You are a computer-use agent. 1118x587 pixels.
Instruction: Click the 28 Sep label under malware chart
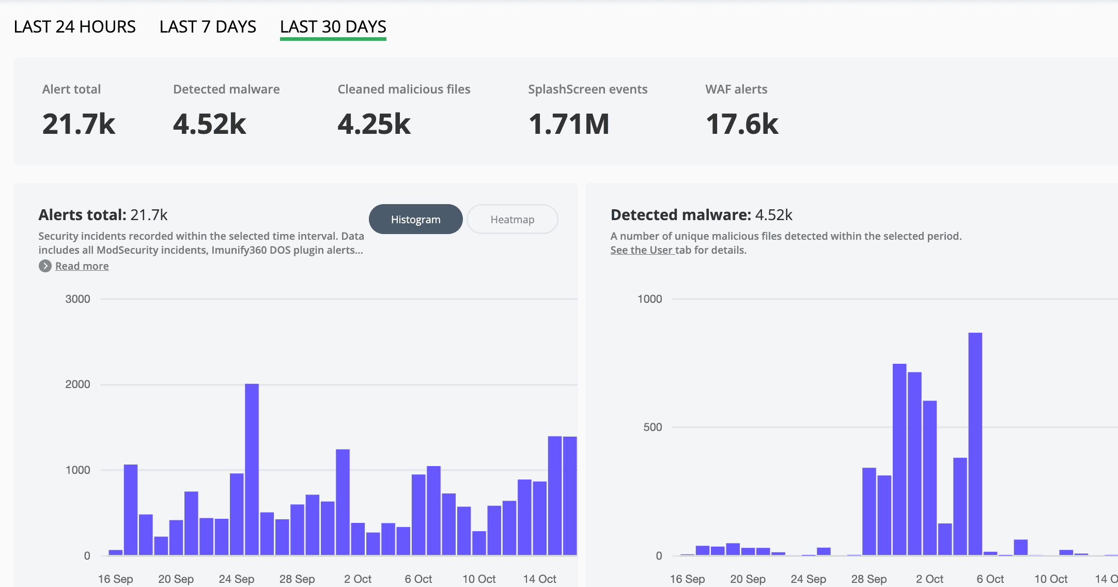[x=869, y=579]
